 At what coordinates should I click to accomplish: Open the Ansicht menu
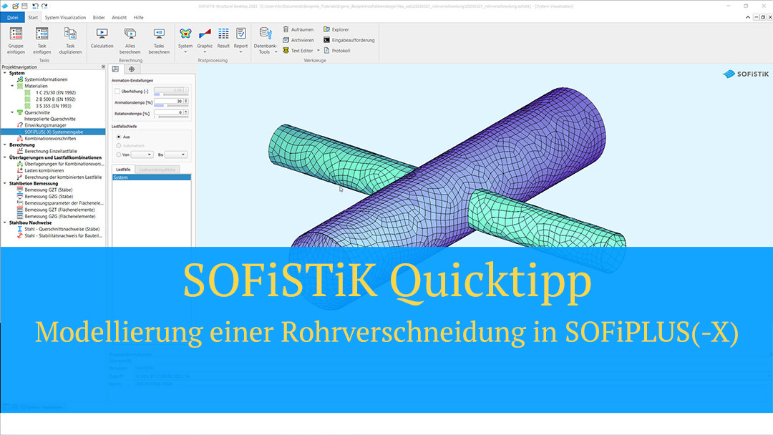119,17
